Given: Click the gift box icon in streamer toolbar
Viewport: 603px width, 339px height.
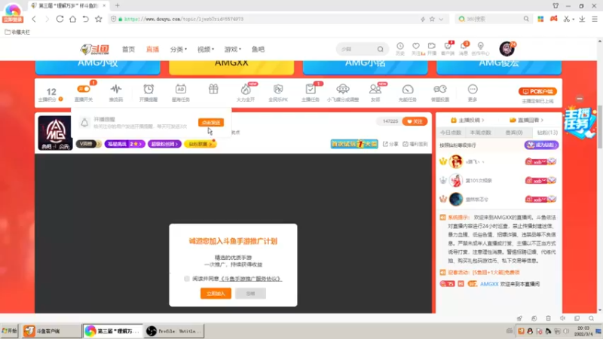Looking at the screenshot, I should point(213,90).
